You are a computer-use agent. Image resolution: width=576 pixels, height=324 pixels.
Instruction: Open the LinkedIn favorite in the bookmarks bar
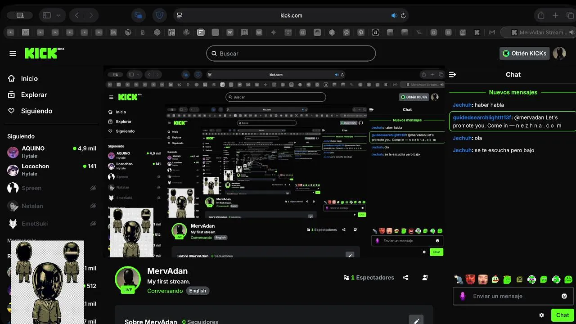coord(113,32)
